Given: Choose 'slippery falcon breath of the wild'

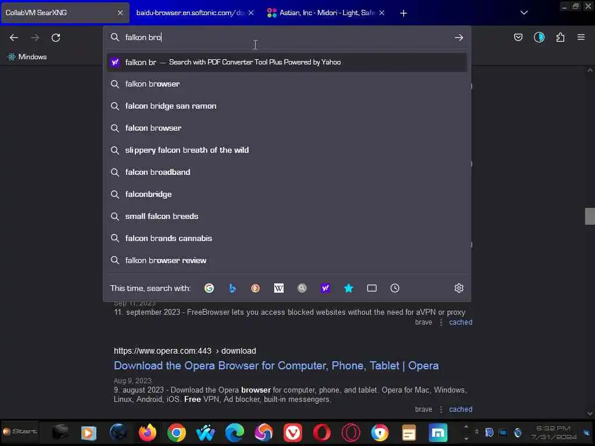Looking at the screenshot, I should (x=286, y=150).
